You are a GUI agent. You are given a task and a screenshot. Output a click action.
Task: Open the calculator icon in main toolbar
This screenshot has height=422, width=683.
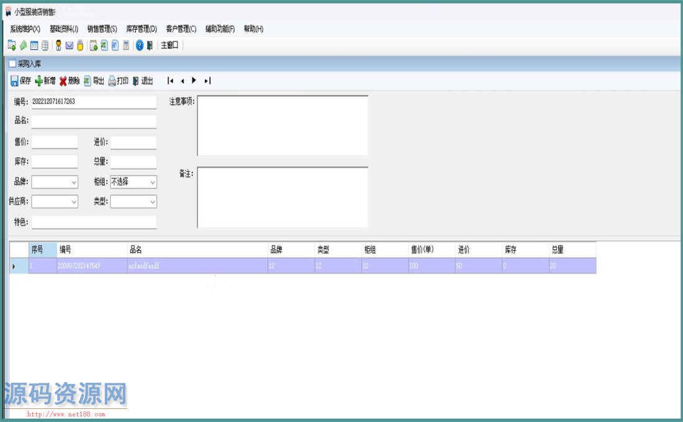tap(126, 45)
